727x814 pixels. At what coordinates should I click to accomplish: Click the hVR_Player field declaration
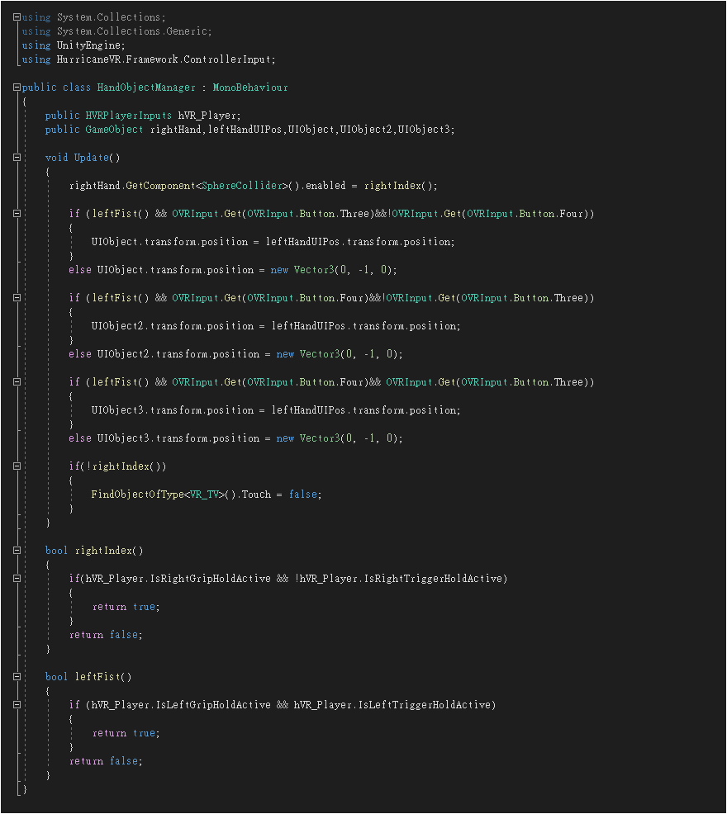[x=209, y=116]
